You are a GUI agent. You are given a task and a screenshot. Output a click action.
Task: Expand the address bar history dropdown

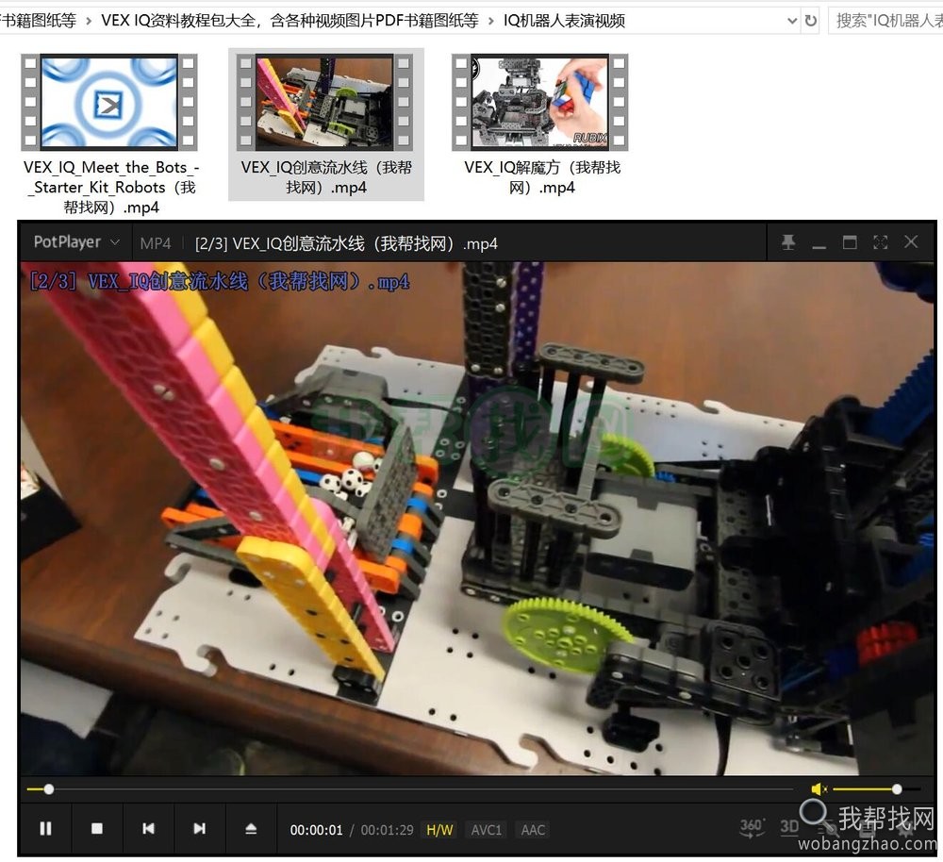tap(792, 21)
